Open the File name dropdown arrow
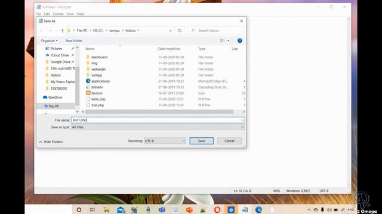The height and width of the screenshot is (214, 382). 242,120
